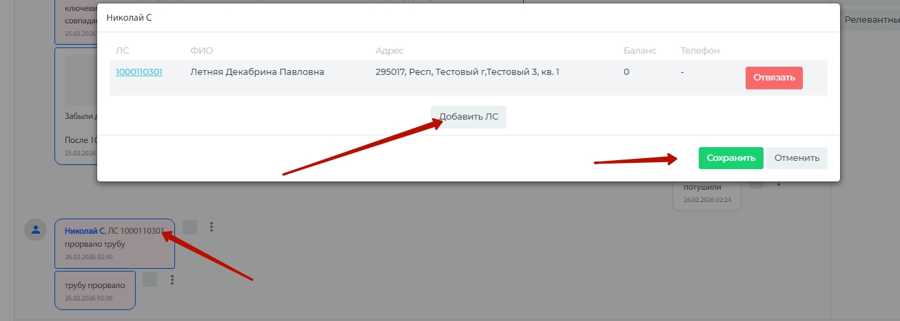
Task: Open account link 1000110301 in the table
Action: click(x=139, y=71)
